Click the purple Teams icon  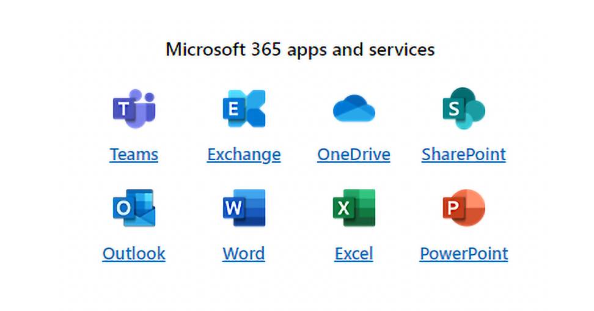134,109
